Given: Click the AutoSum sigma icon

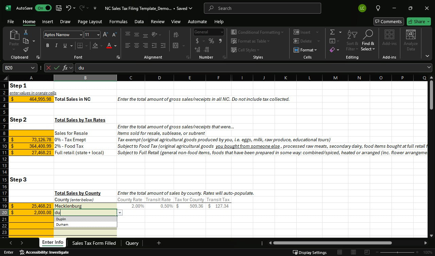Looking at the screenshot, I should click(x=332, y=32).
